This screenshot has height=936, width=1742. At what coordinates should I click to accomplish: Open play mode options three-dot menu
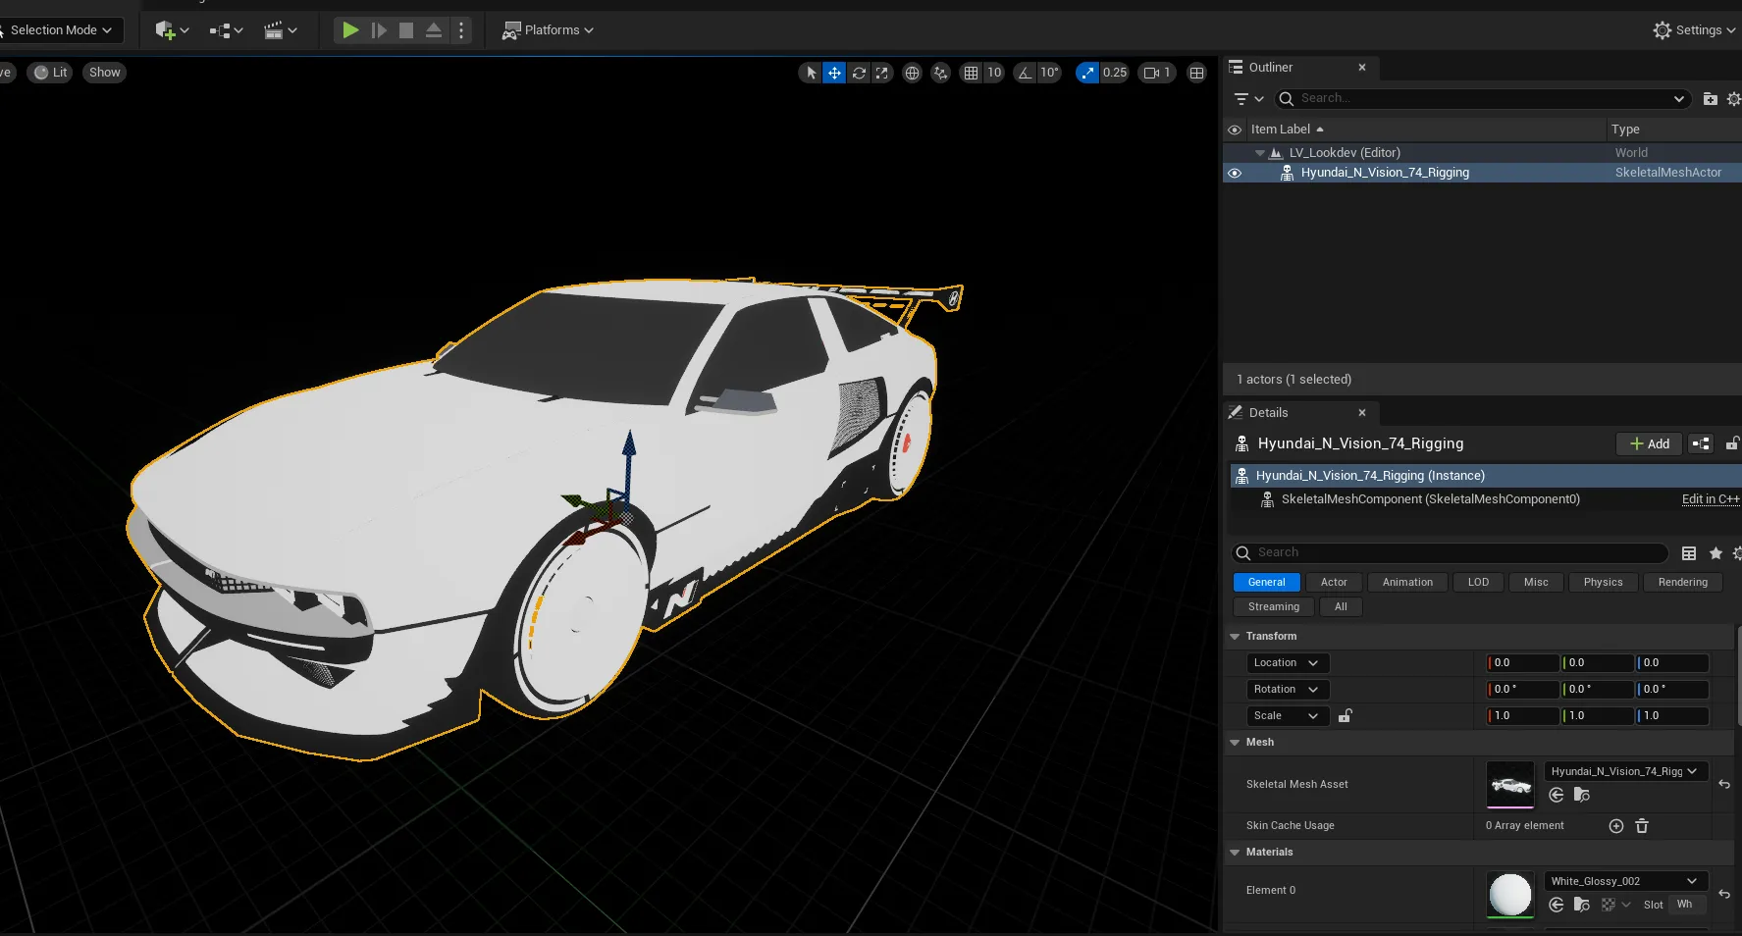pos(461,30)
